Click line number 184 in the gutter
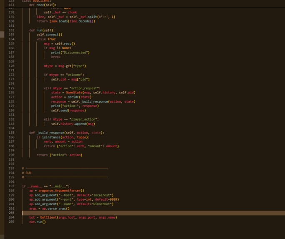This screenshot has height=239, width=285. (x=11, y=128)
